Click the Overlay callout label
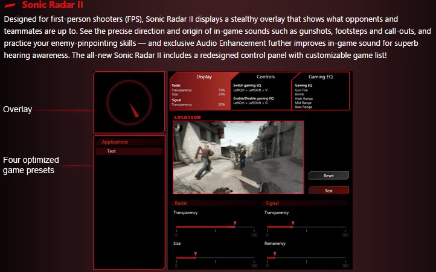Image resolution: width=436 pixels, height=272 pixels. [x=18, y=109]
